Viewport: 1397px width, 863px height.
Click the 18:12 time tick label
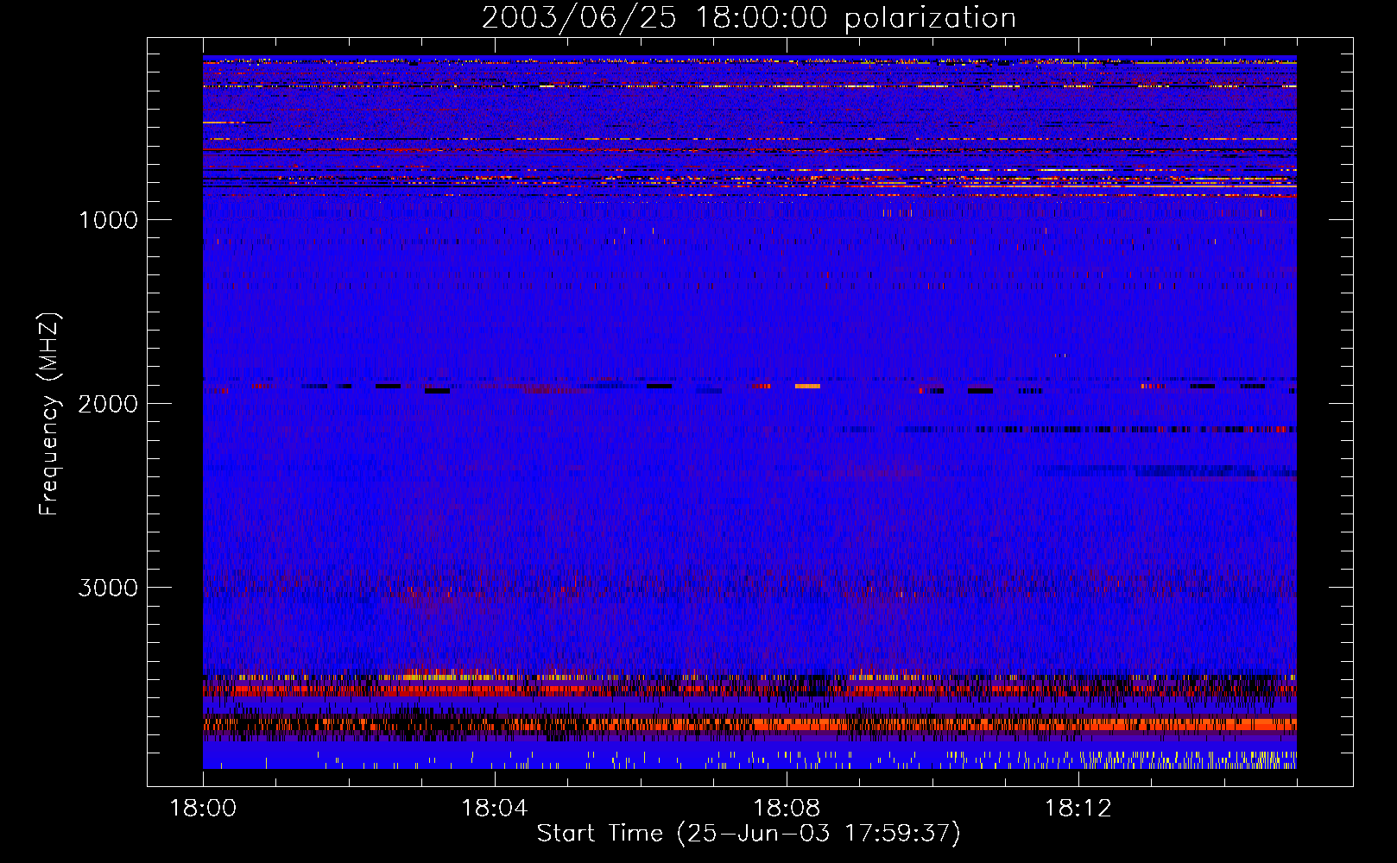point(1078,809)
